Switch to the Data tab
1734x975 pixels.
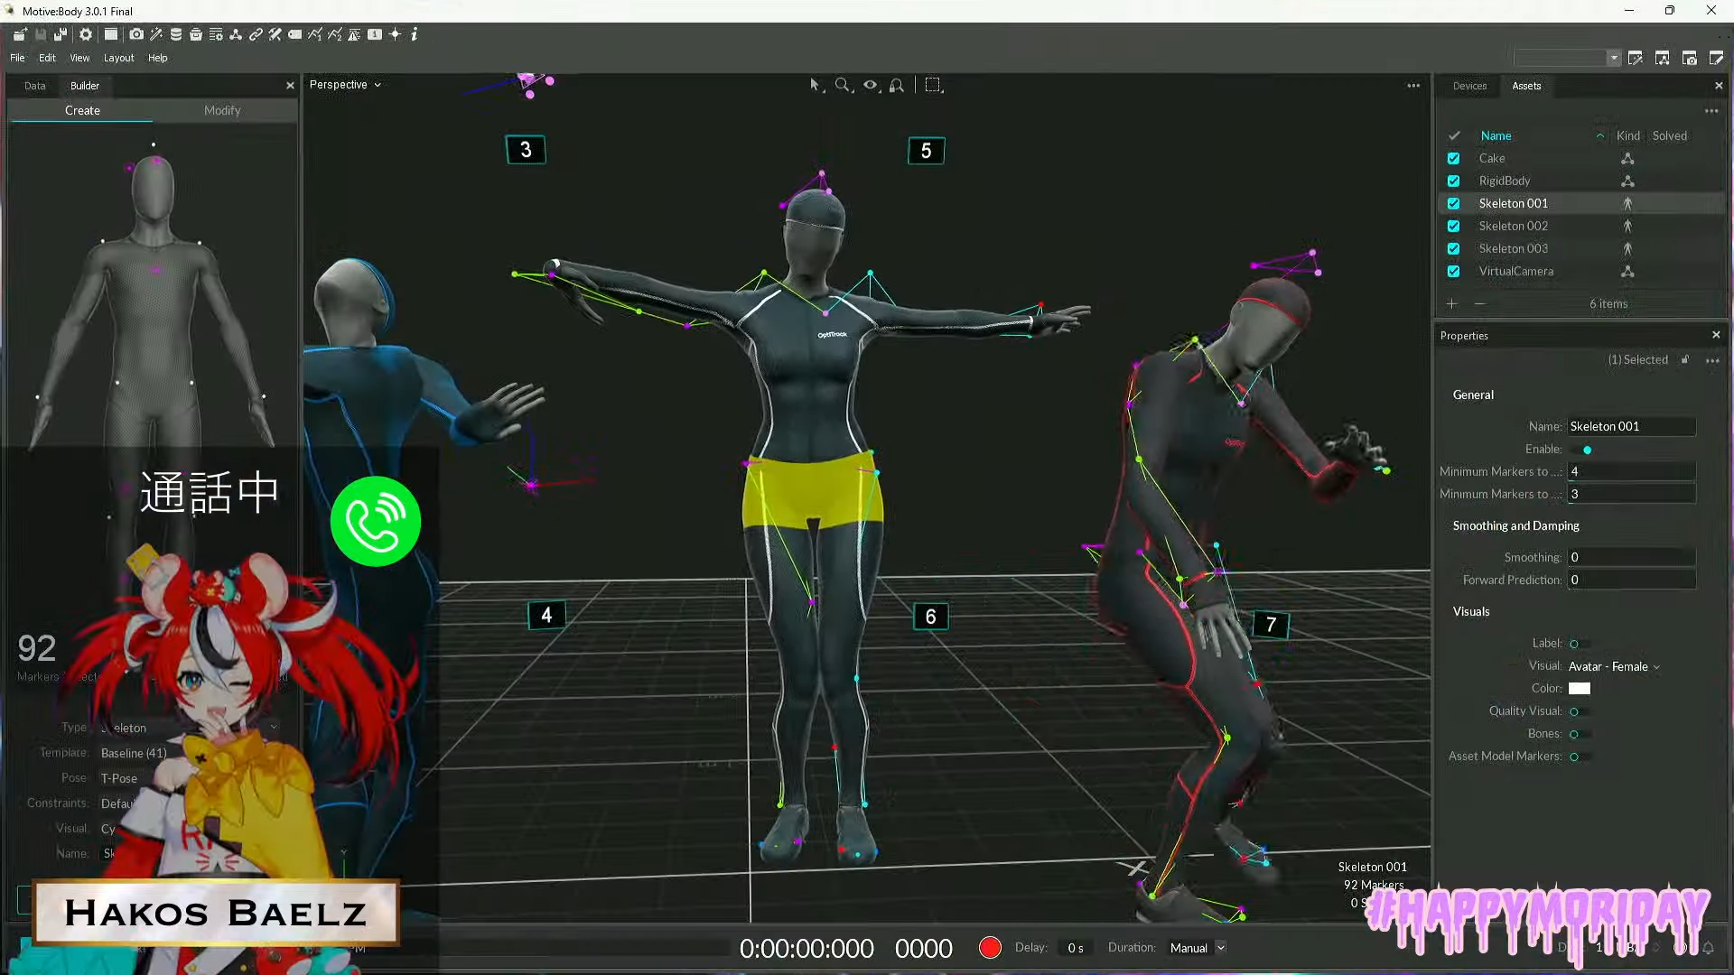pos(34,86)
